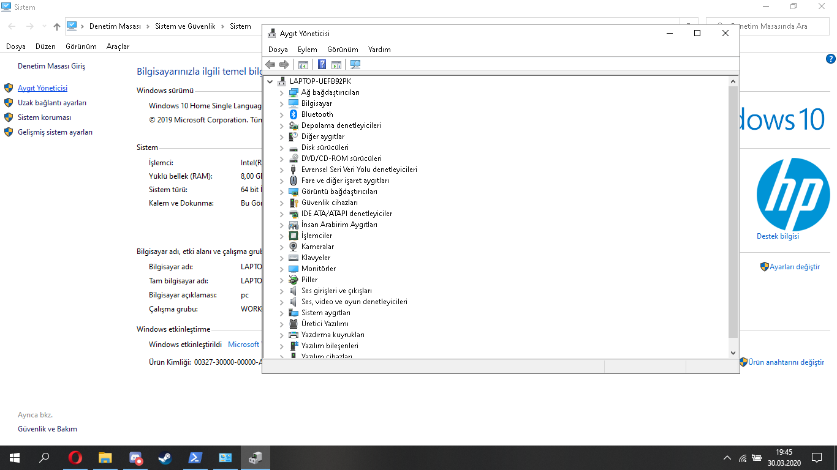Screen dimensions: 837x470
Task: Click the Windows Start button
Action: [x=15, y=458]
